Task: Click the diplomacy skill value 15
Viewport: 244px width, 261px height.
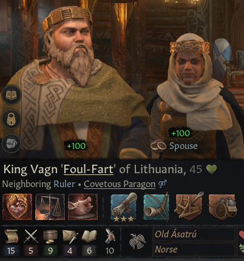Action: 11,251
